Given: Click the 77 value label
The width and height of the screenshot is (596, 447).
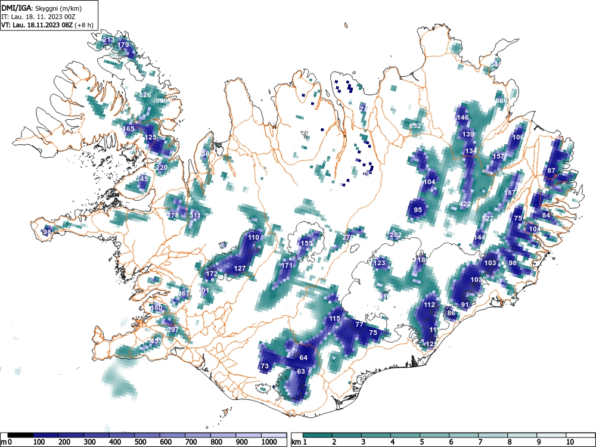Looking at the screenshot, I should click(x=359, y=324).
